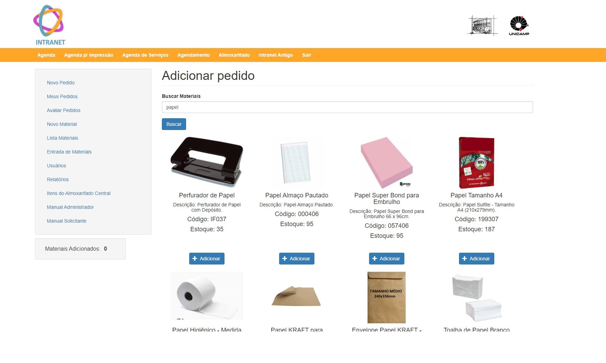Open Entrada de Materiais link
This screenshot has height=363, width=606.
point(69,152)
